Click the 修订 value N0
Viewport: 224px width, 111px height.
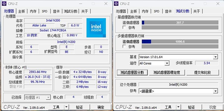tap(101, 52)
